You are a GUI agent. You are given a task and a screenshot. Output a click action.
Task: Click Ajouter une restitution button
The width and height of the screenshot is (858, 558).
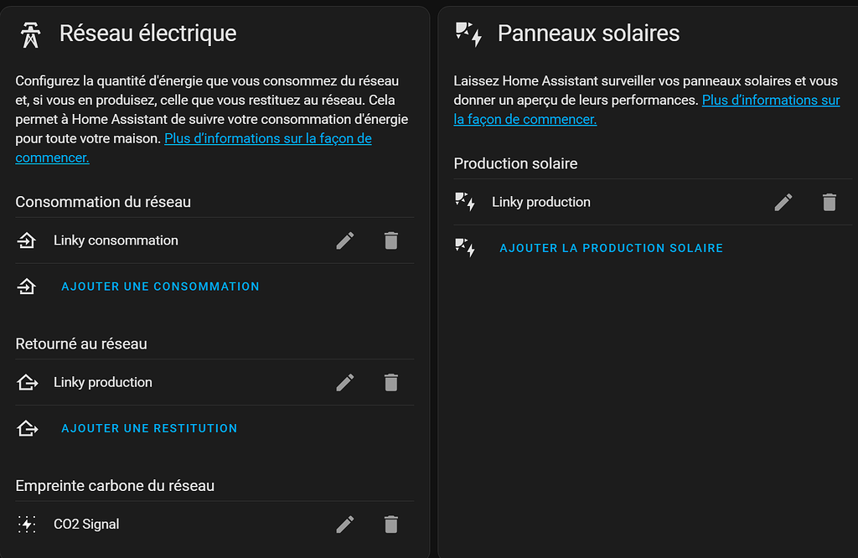149,428
